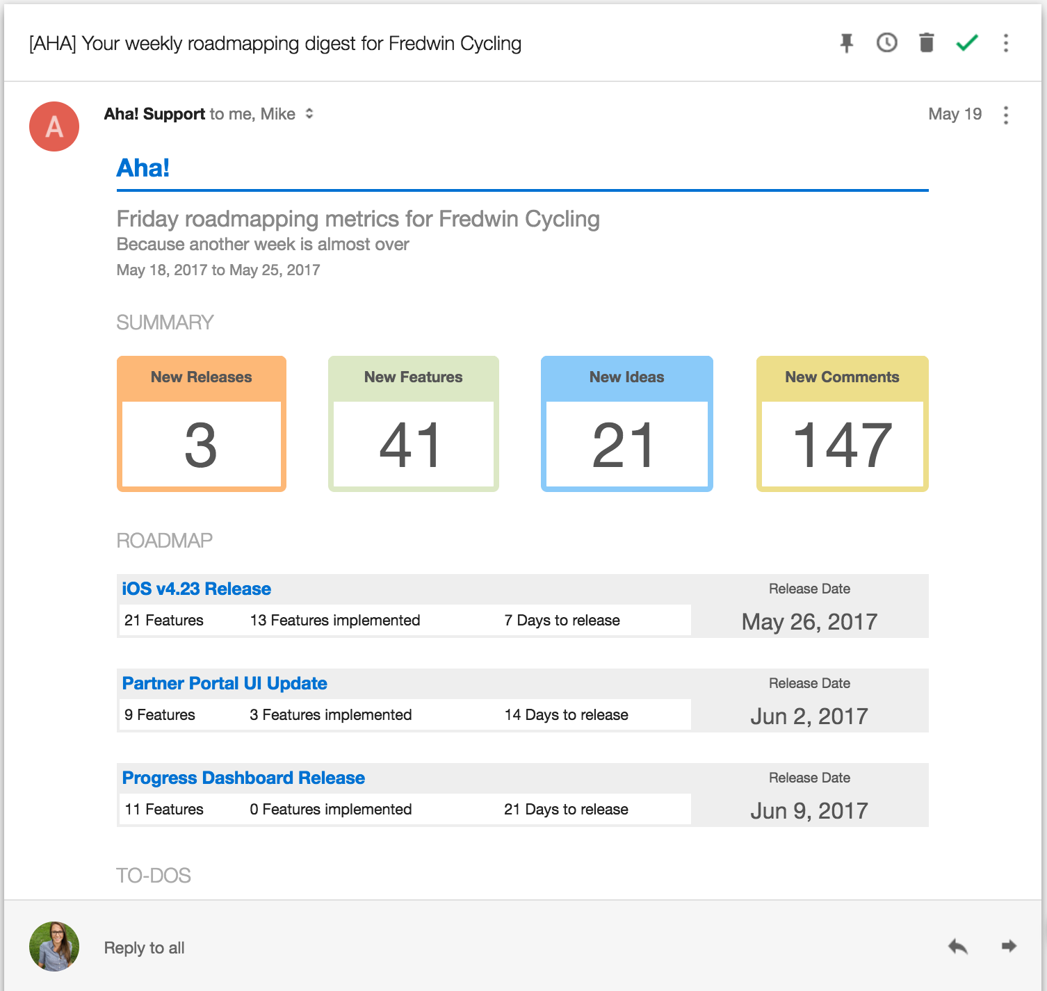Click the sender name Aha! Support
Screen dimensions: 1047x991
point(154,114)
